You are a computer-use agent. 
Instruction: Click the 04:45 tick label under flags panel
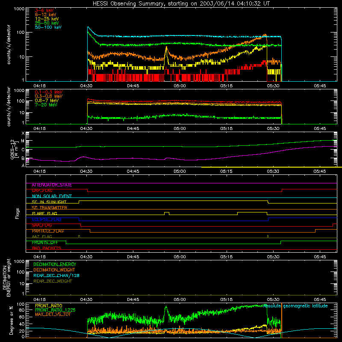click(133, 257)
